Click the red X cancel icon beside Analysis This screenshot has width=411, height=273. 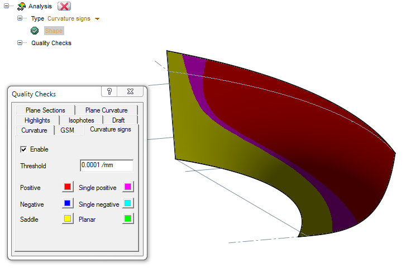coord(64,6)
